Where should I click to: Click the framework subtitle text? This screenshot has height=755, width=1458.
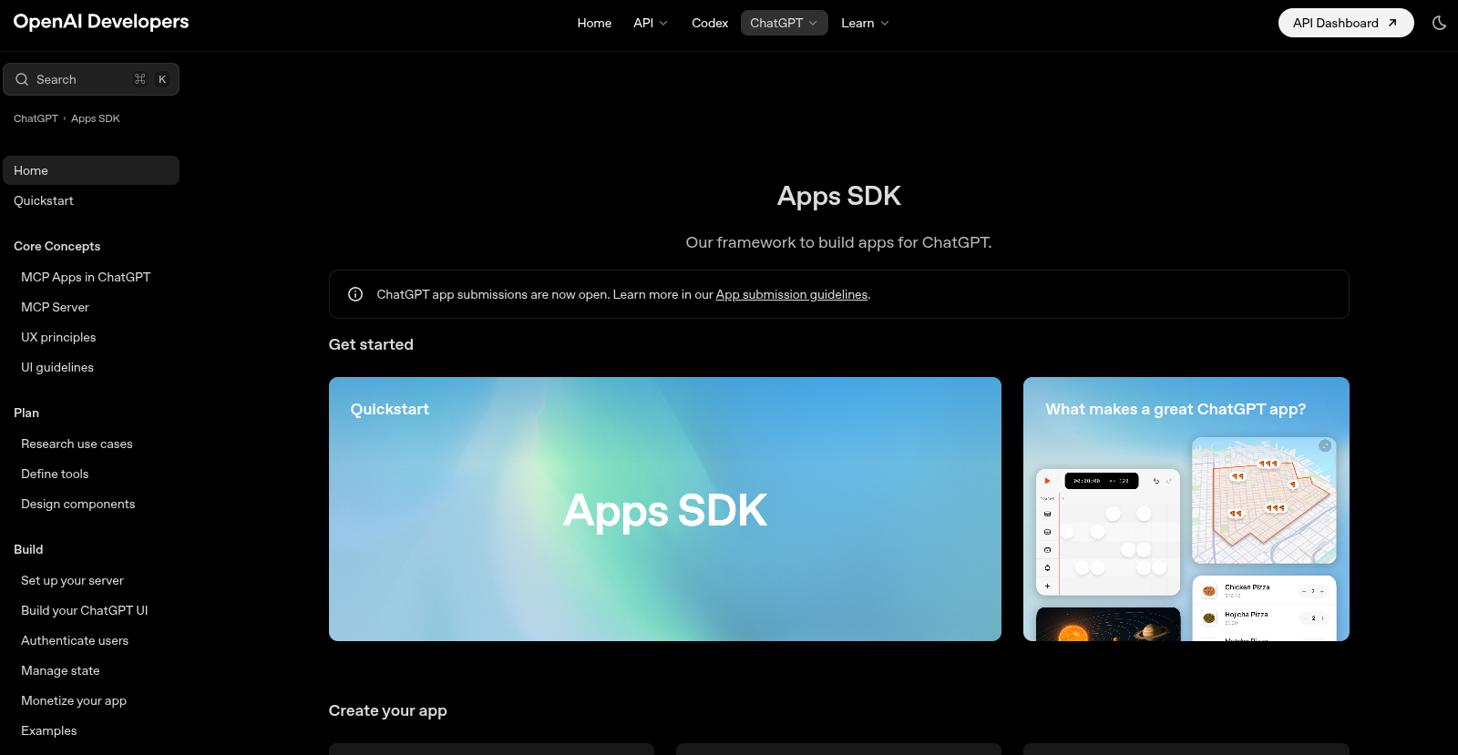tap(839, 242)
